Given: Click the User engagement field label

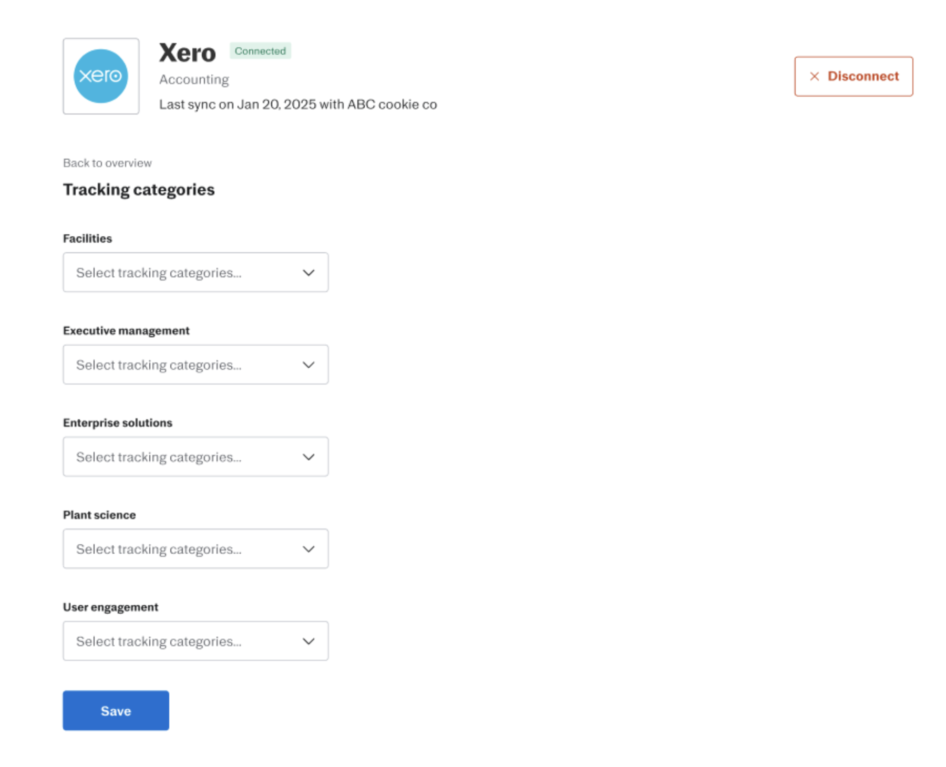Looking at the screenshot, I should click(x=110, y=607).
